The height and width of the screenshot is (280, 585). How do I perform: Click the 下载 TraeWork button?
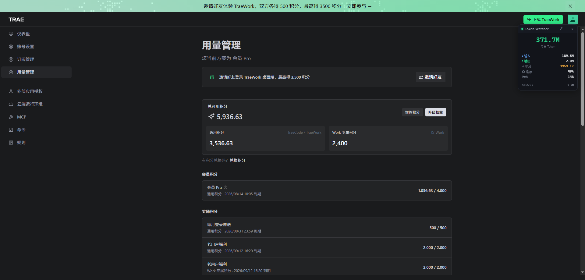(x=543, y=19)
